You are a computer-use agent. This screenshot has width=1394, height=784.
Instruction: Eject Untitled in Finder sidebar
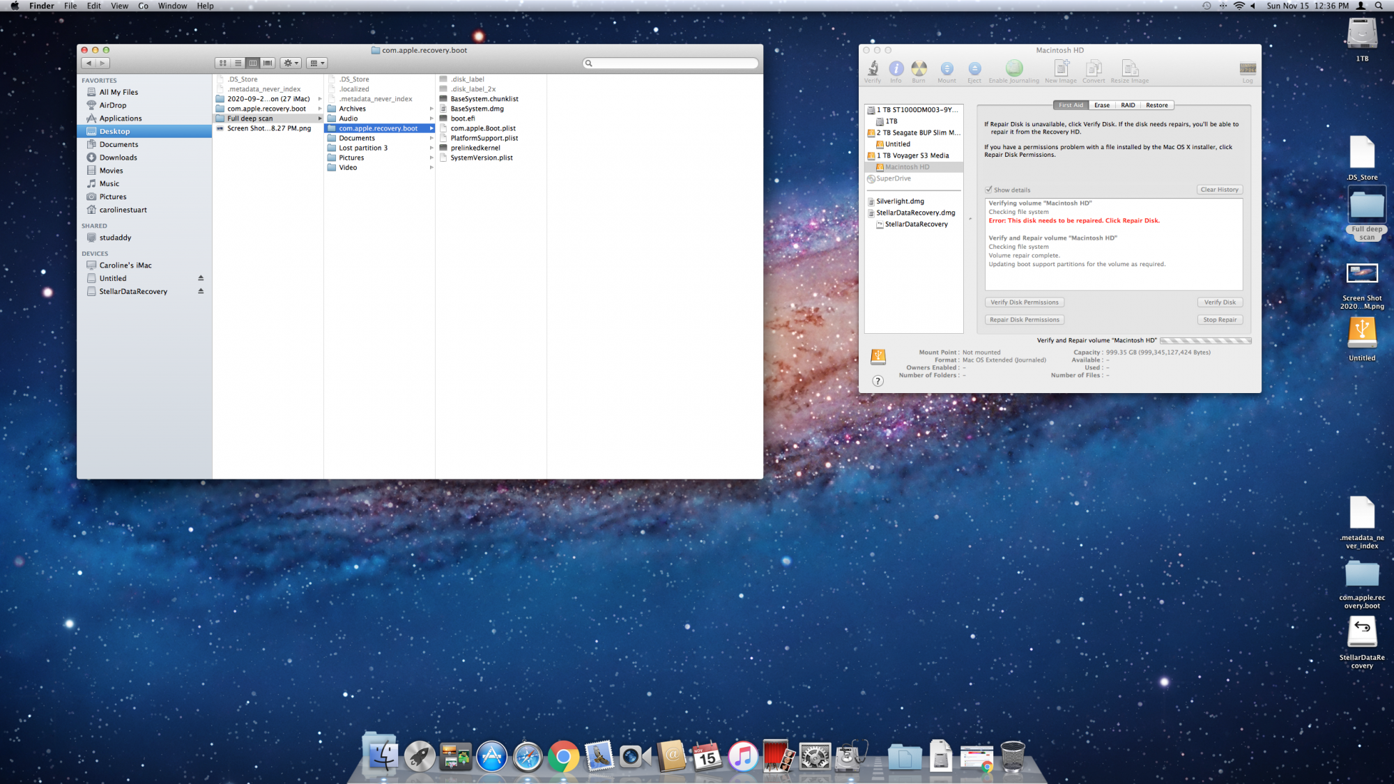click(201, 278)
